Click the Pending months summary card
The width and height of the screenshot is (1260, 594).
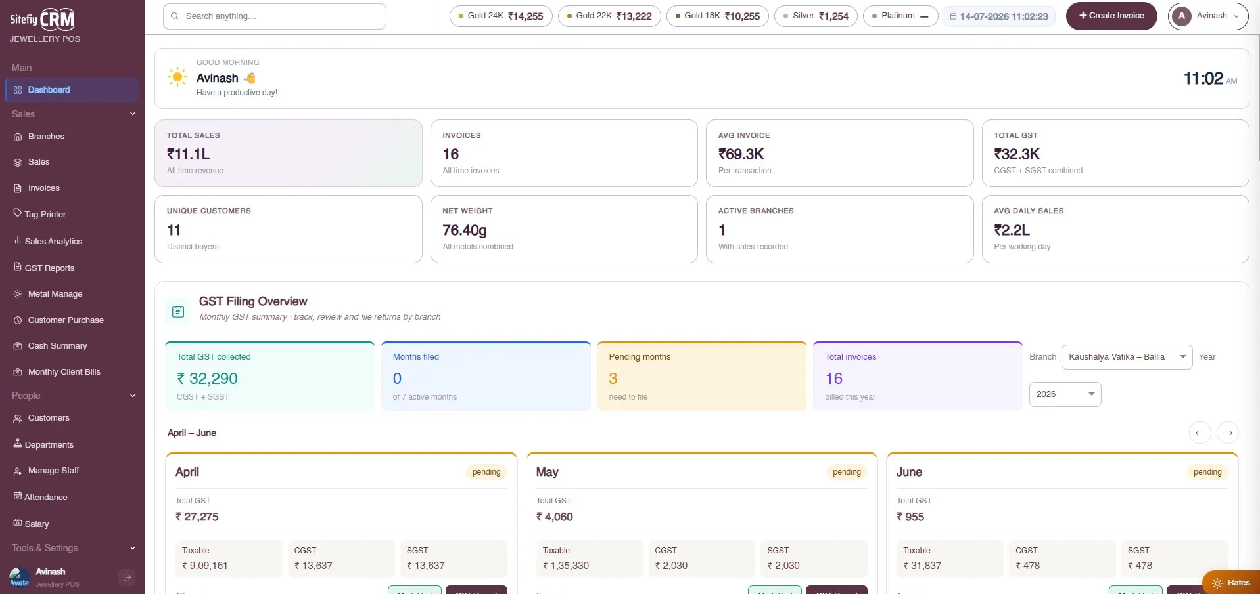click(x=702, y=376)
